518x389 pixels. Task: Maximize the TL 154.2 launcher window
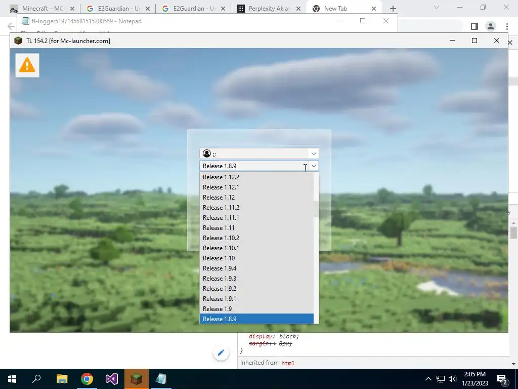[x=474, y=41]
